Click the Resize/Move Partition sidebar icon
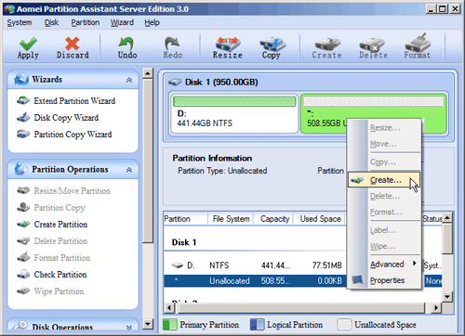 point(23,190)
